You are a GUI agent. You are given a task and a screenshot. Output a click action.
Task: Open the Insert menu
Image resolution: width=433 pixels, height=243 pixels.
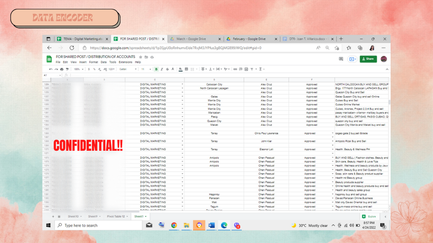[x=83, y=62]
